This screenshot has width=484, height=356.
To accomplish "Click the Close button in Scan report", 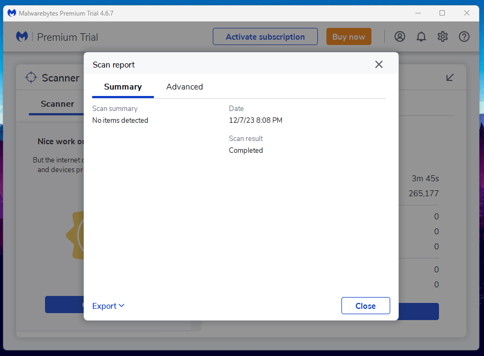I will pos(366,306).
